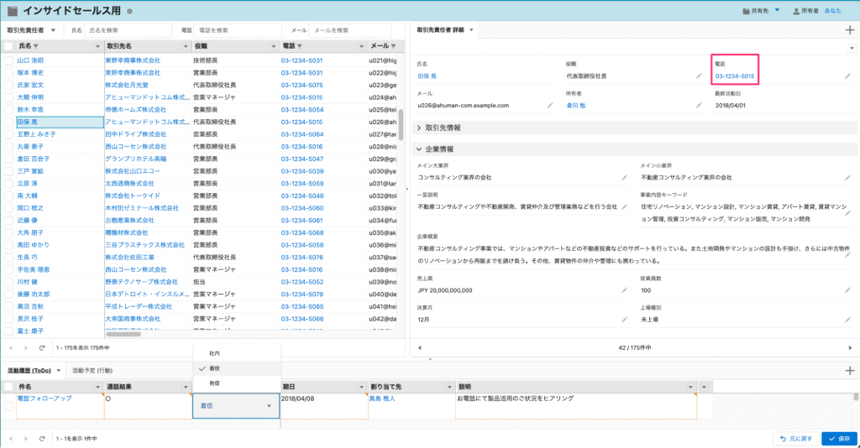860x448 pixels.
Task: Check the 電話フォローアップ row checkbox
Action: click(8, 406)
